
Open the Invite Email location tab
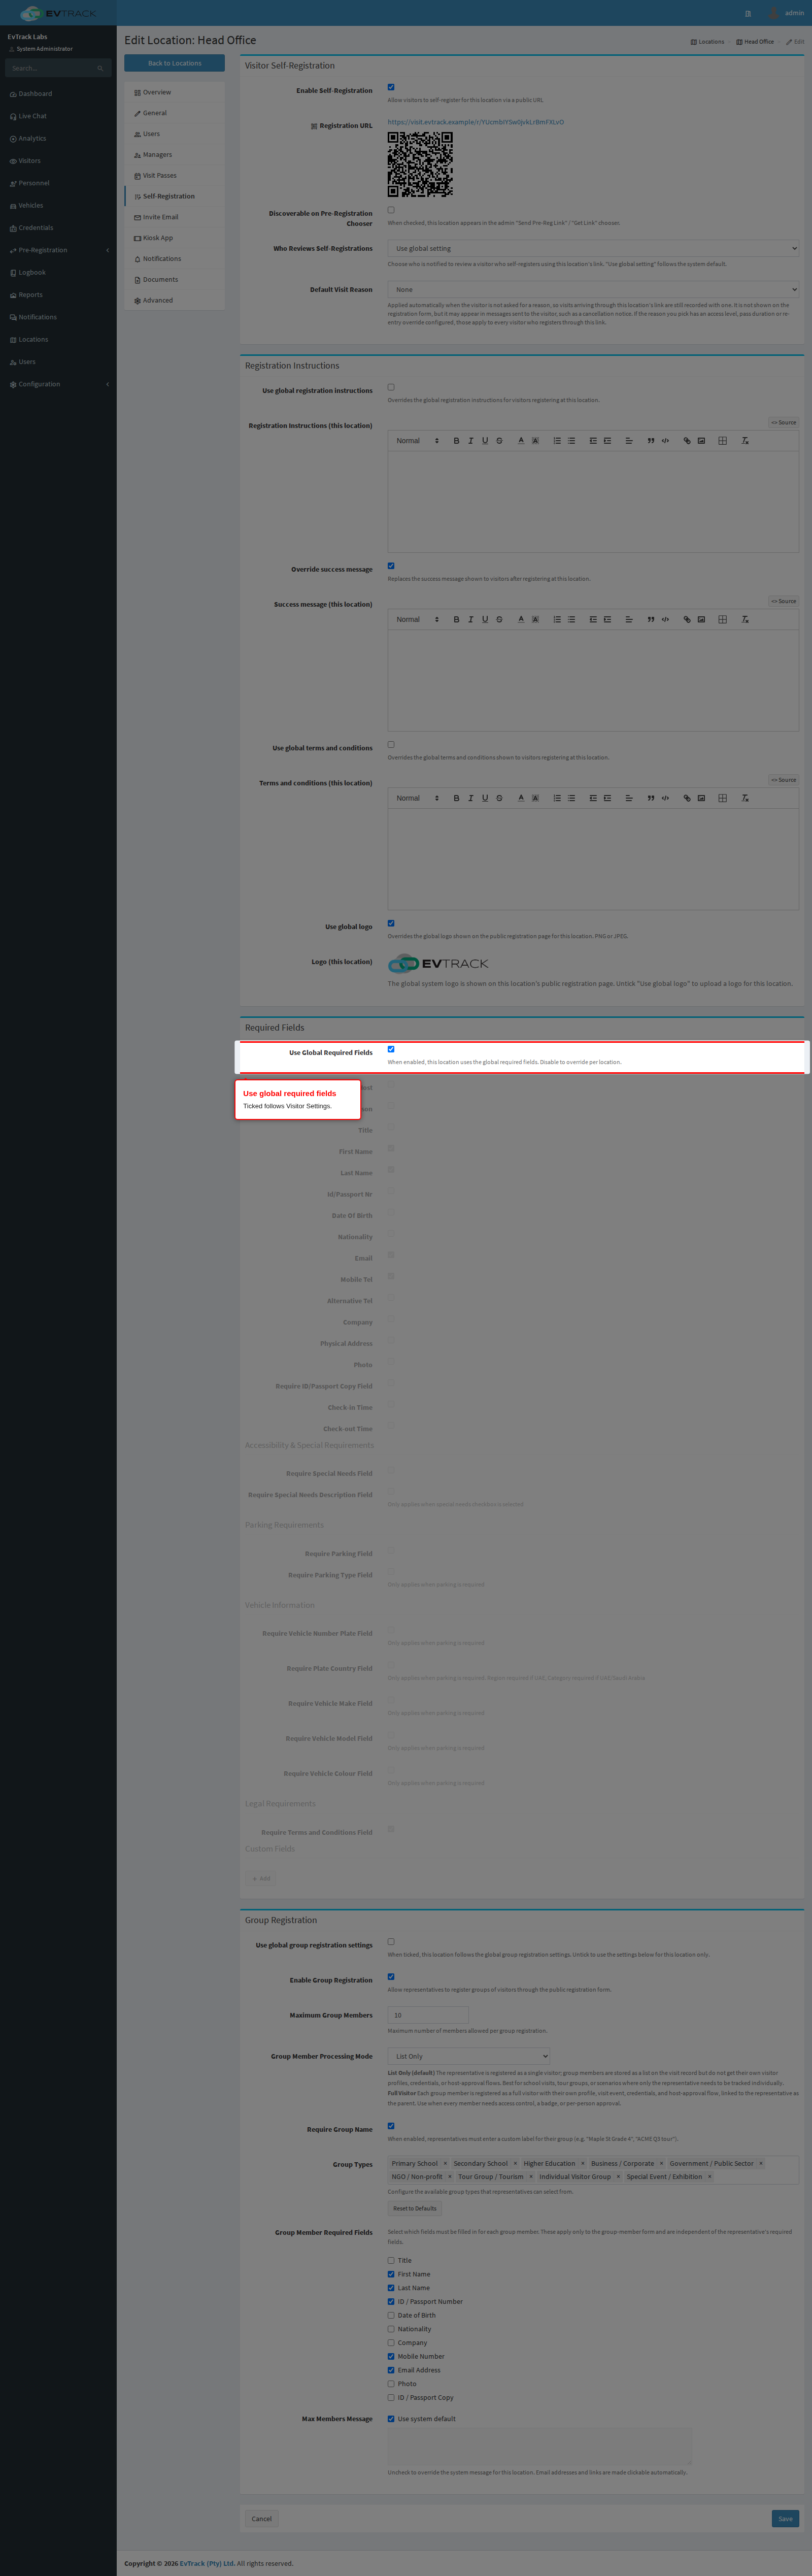174,217
